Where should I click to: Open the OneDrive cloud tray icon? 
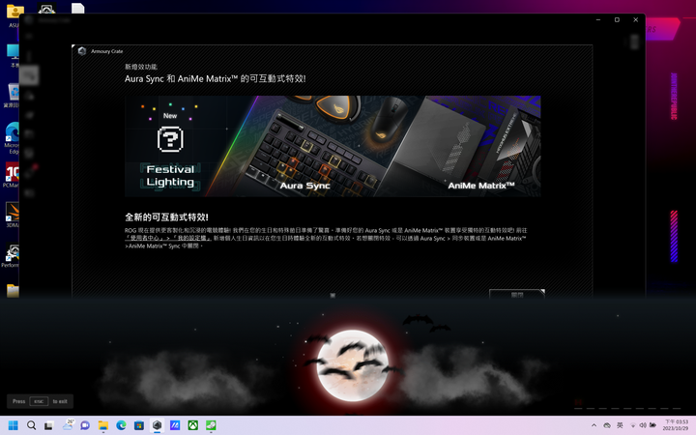pos(607,425)
